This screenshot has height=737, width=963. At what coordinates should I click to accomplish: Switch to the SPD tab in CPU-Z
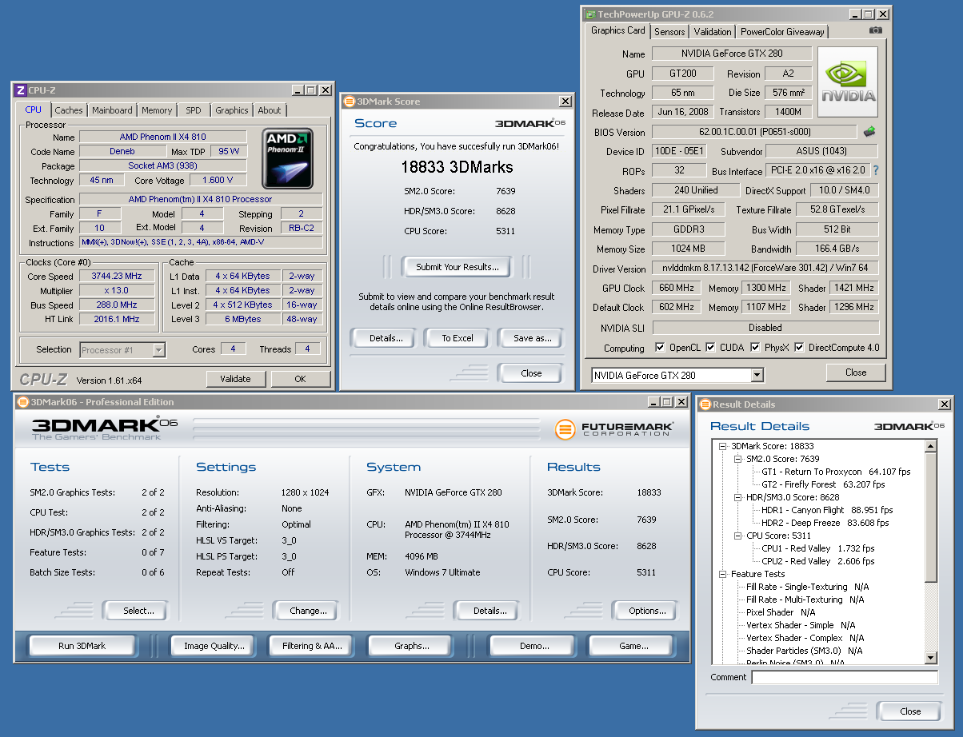[194, 110]
